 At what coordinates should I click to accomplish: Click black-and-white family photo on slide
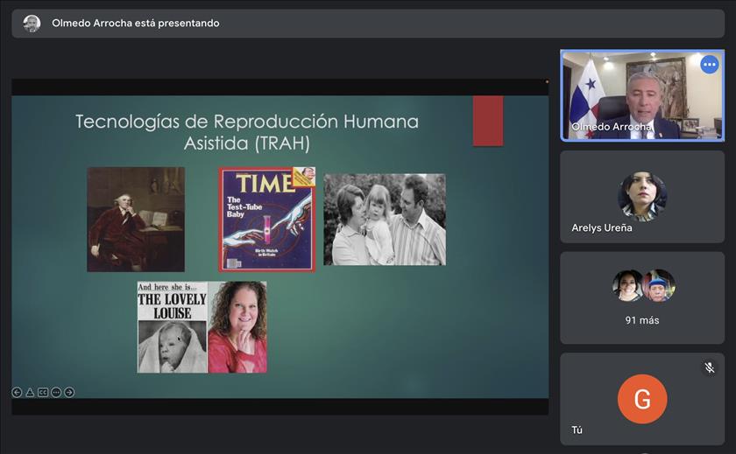tap(385, 220)
